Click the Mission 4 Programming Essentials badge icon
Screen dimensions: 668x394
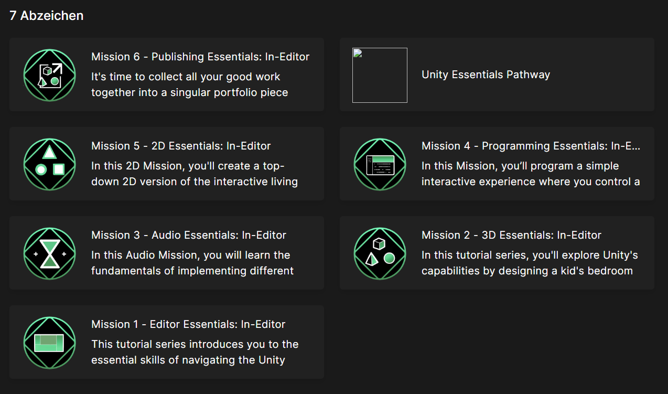pos(380,164)
